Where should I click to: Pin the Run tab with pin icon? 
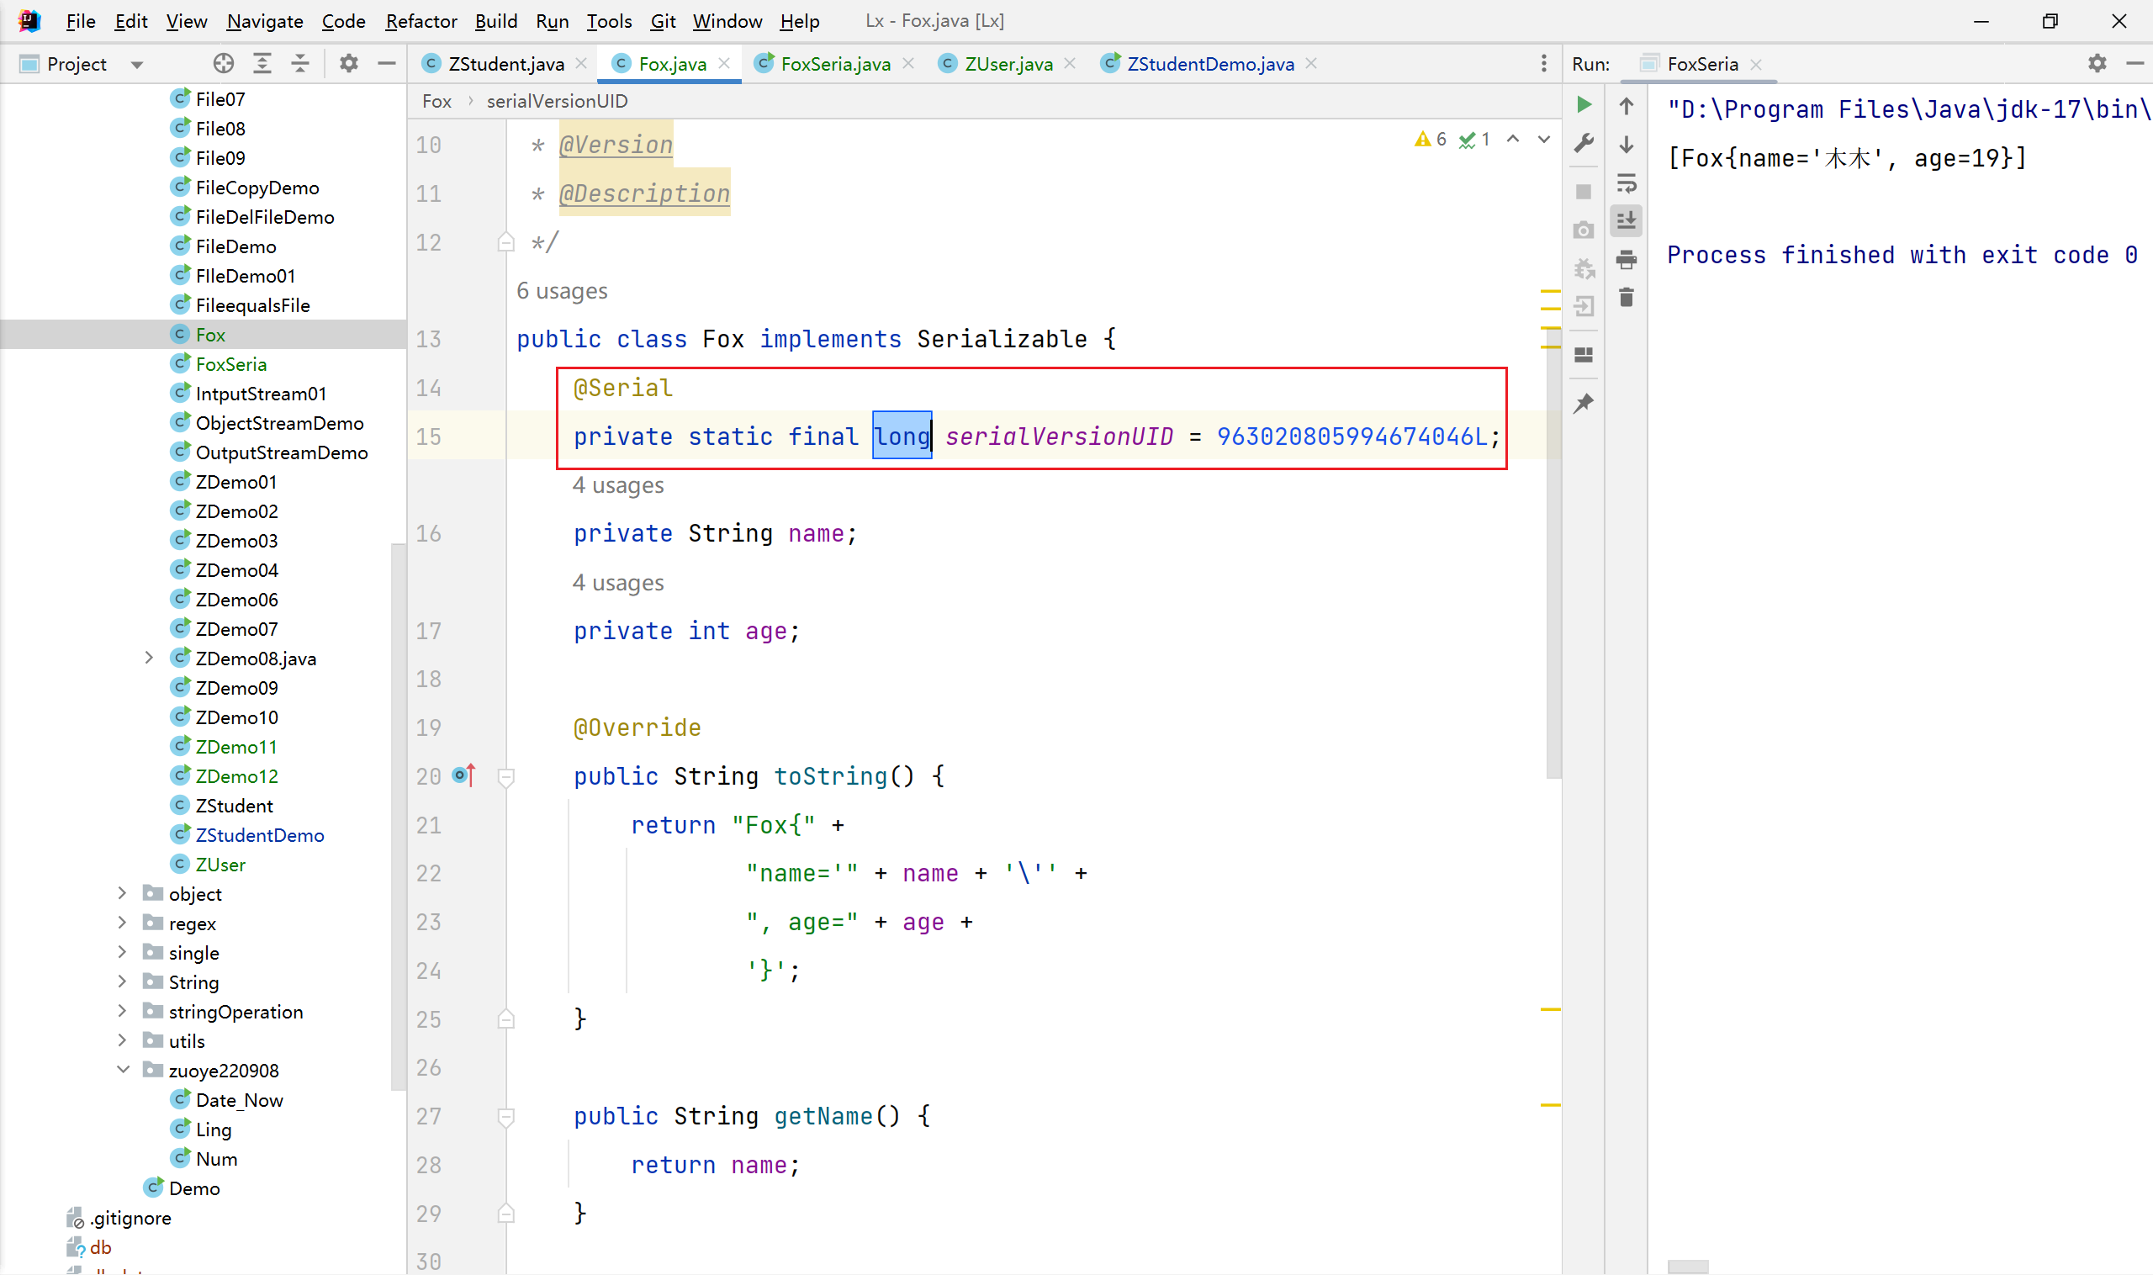[1584, 403]
